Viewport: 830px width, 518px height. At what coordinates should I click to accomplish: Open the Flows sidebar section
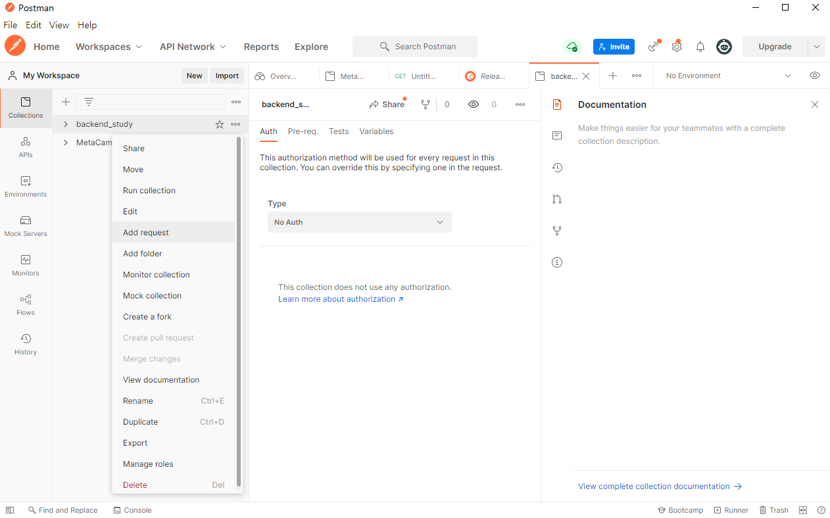[x=26, y=305]
